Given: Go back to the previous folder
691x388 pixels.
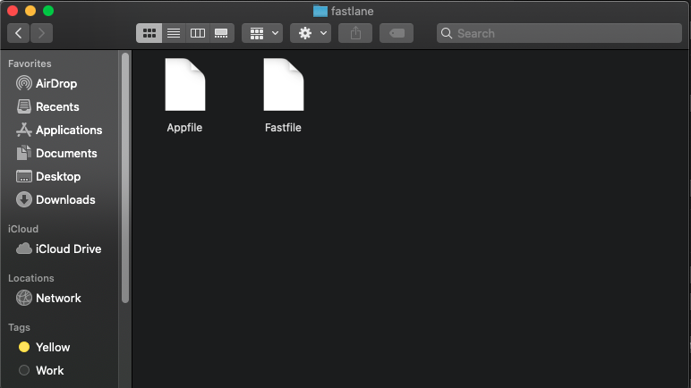Looking at the screenshot, I should click(19, 33).
